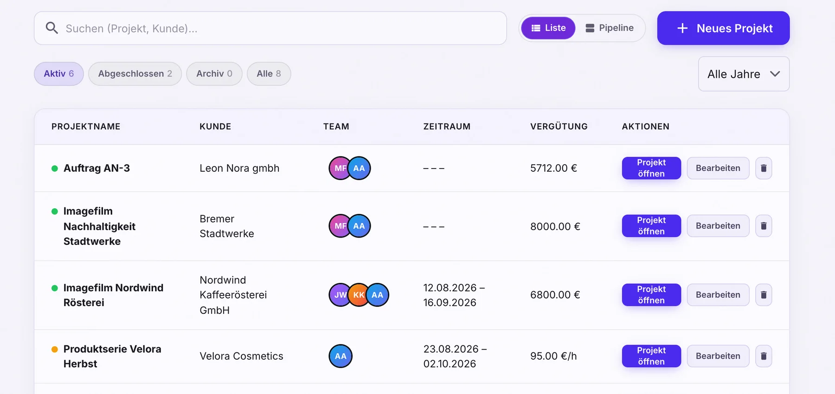Remove Imagefilm Nordwind Rösterei with trash icon
The height and width of the screenshot is (394, 835).
point(764,295)
